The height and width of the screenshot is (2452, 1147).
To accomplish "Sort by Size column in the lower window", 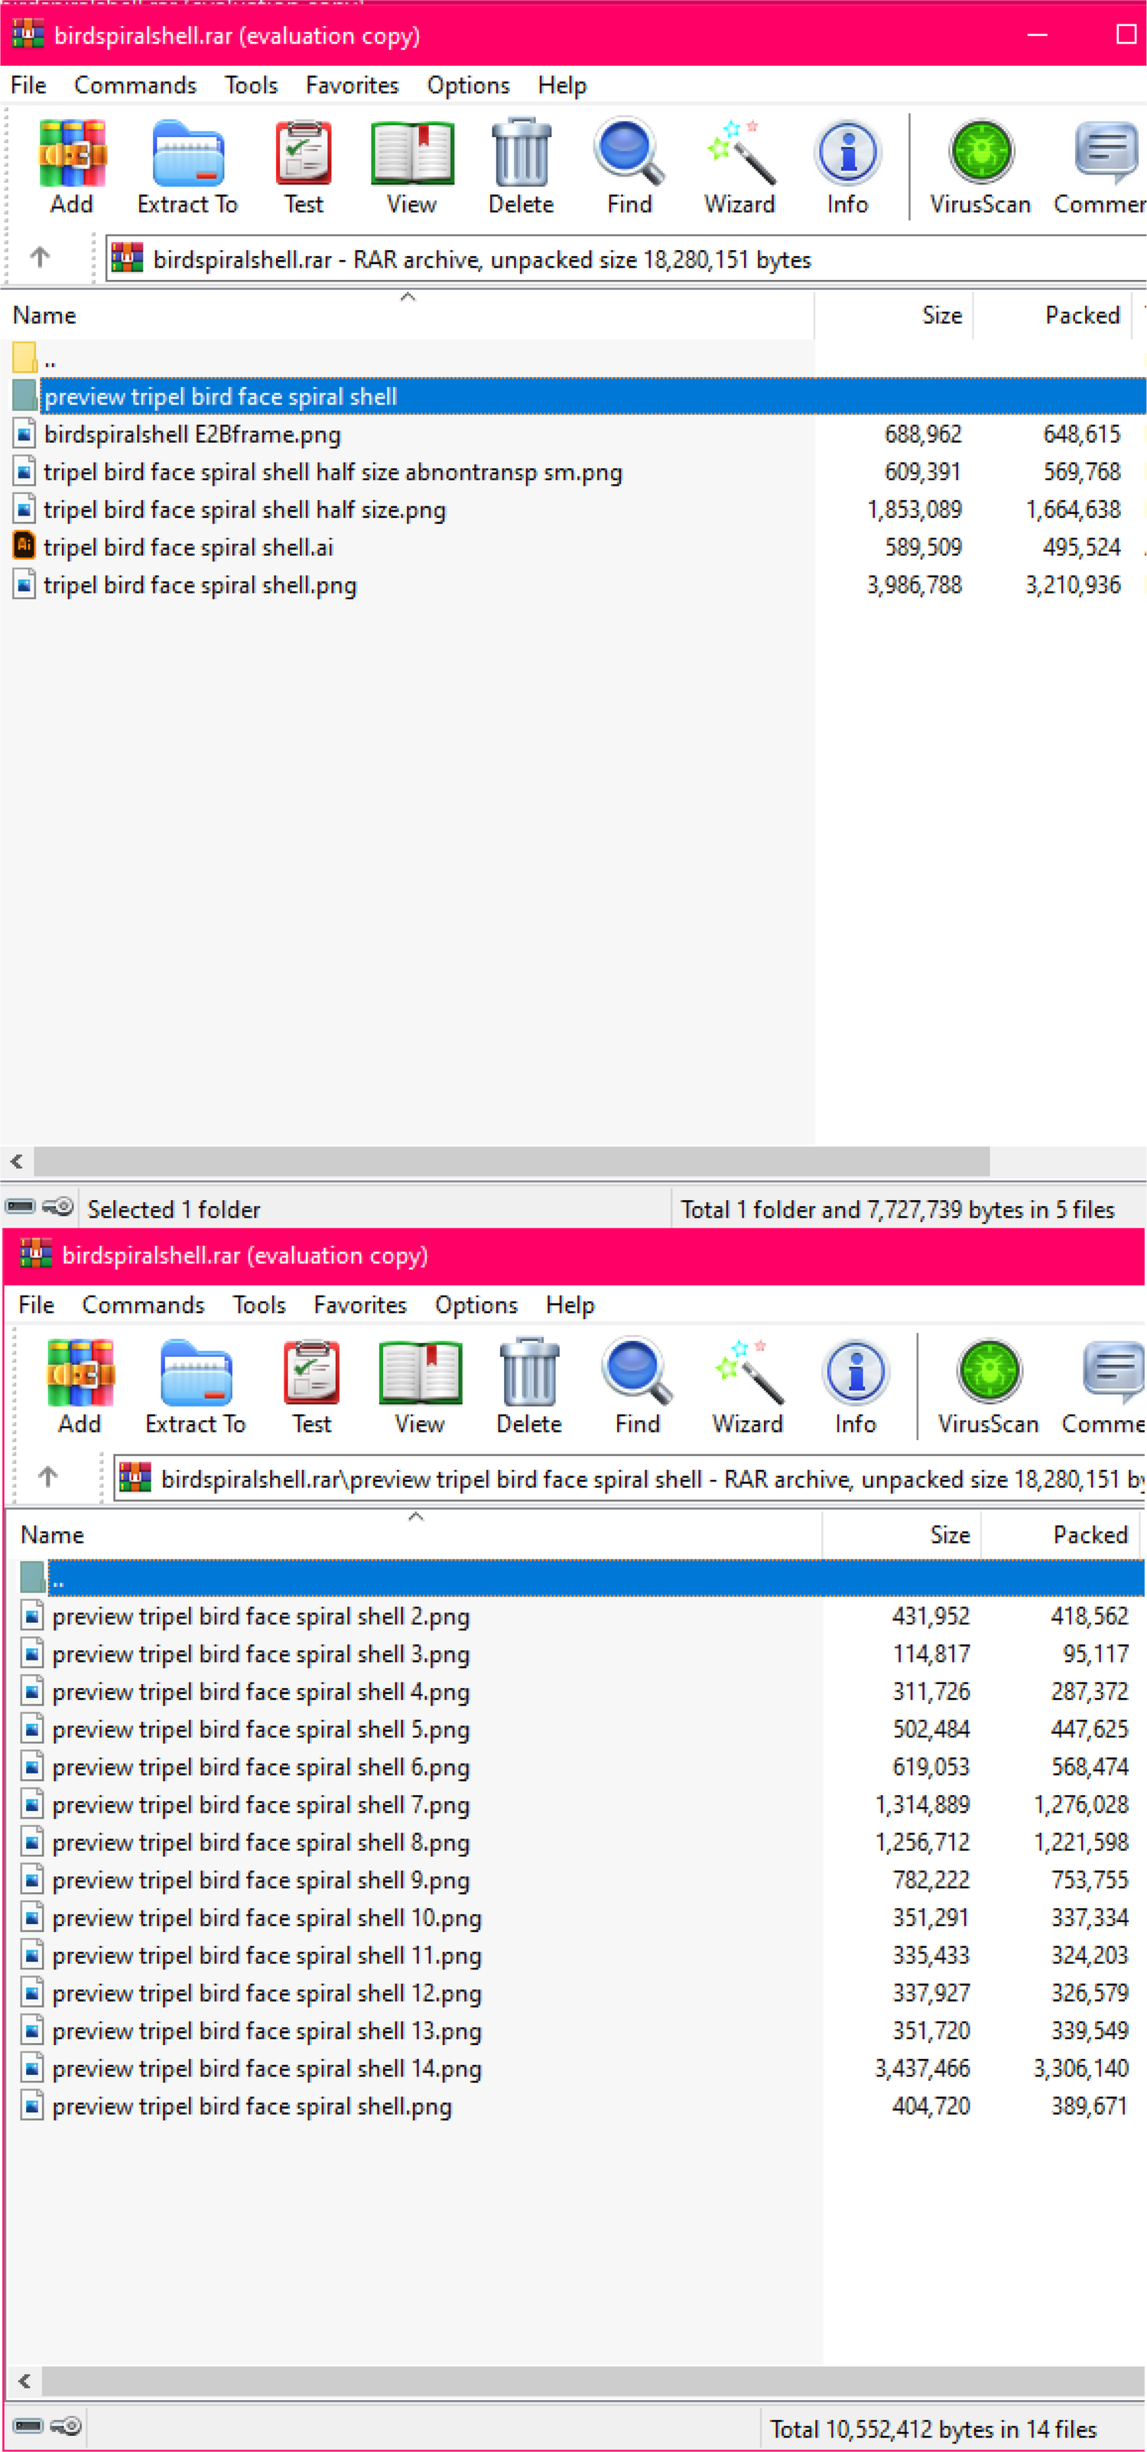I will pyautogui.click(x=949, y=1534).
